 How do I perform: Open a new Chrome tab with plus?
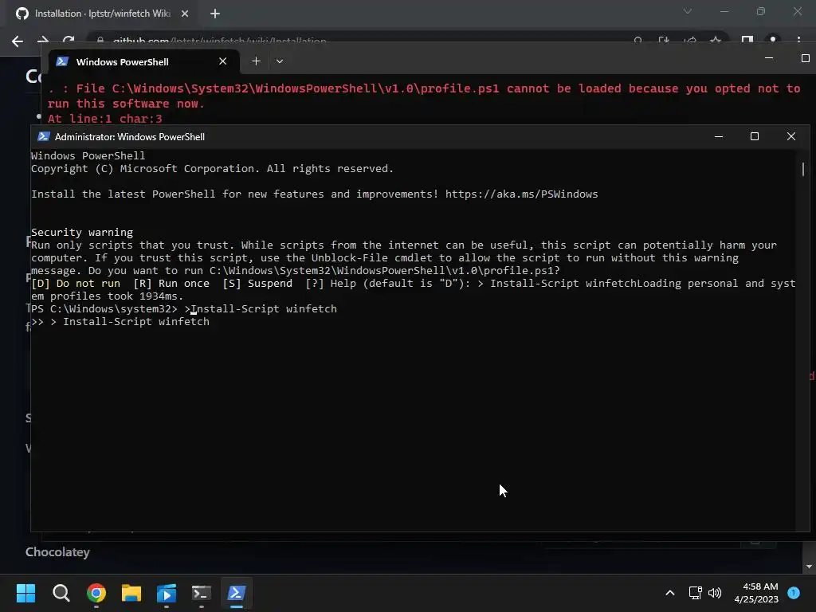point(215,14)
